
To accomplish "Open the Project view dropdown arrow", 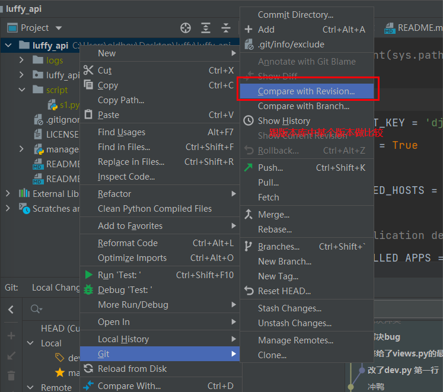I will click(x=59, y=28).
